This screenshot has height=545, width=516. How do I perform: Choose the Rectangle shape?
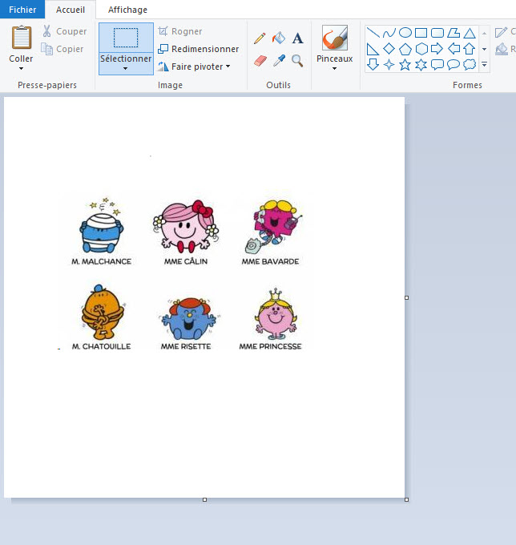click(421, 33)
